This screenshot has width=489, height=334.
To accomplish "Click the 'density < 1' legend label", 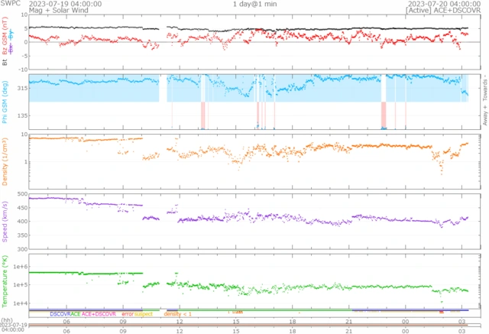I will pos(176,314).
